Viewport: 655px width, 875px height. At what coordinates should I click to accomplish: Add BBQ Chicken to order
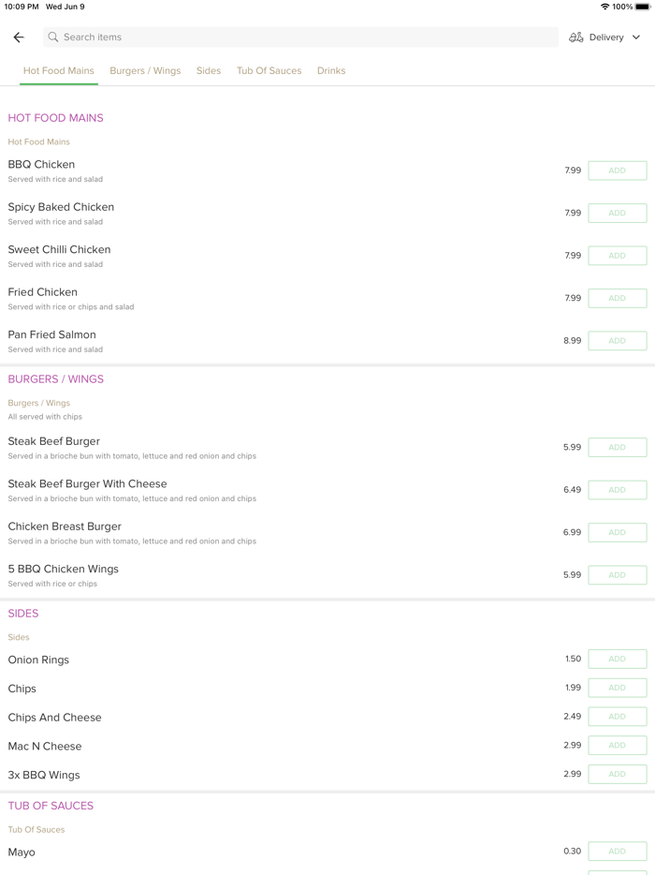(617, 171)
